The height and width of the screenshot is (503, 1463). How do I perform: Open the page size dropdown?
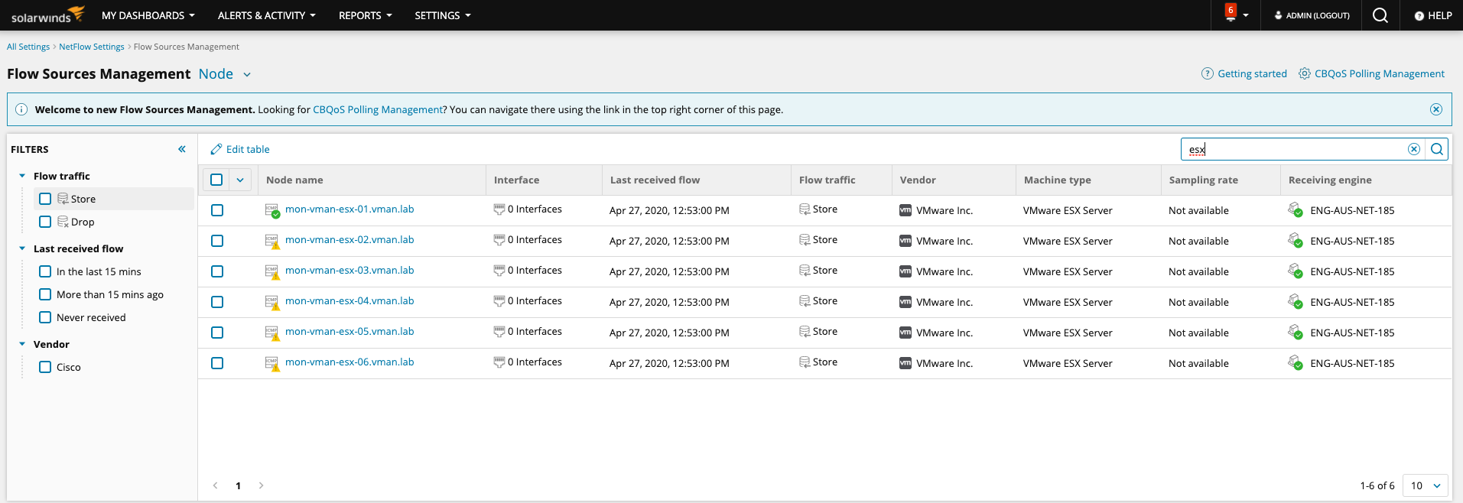click(1426, 485)
